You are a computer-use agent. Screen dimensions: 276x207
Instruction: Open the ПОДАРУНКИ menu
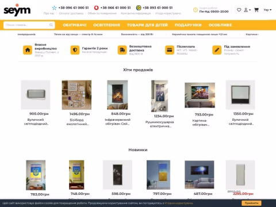pos(188,25)
